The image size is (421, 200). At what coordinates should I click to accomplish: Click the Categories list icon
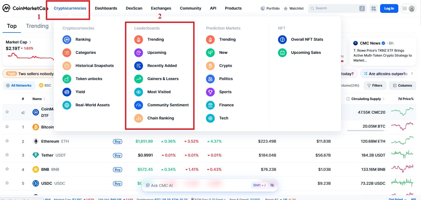tap(67, 52)
